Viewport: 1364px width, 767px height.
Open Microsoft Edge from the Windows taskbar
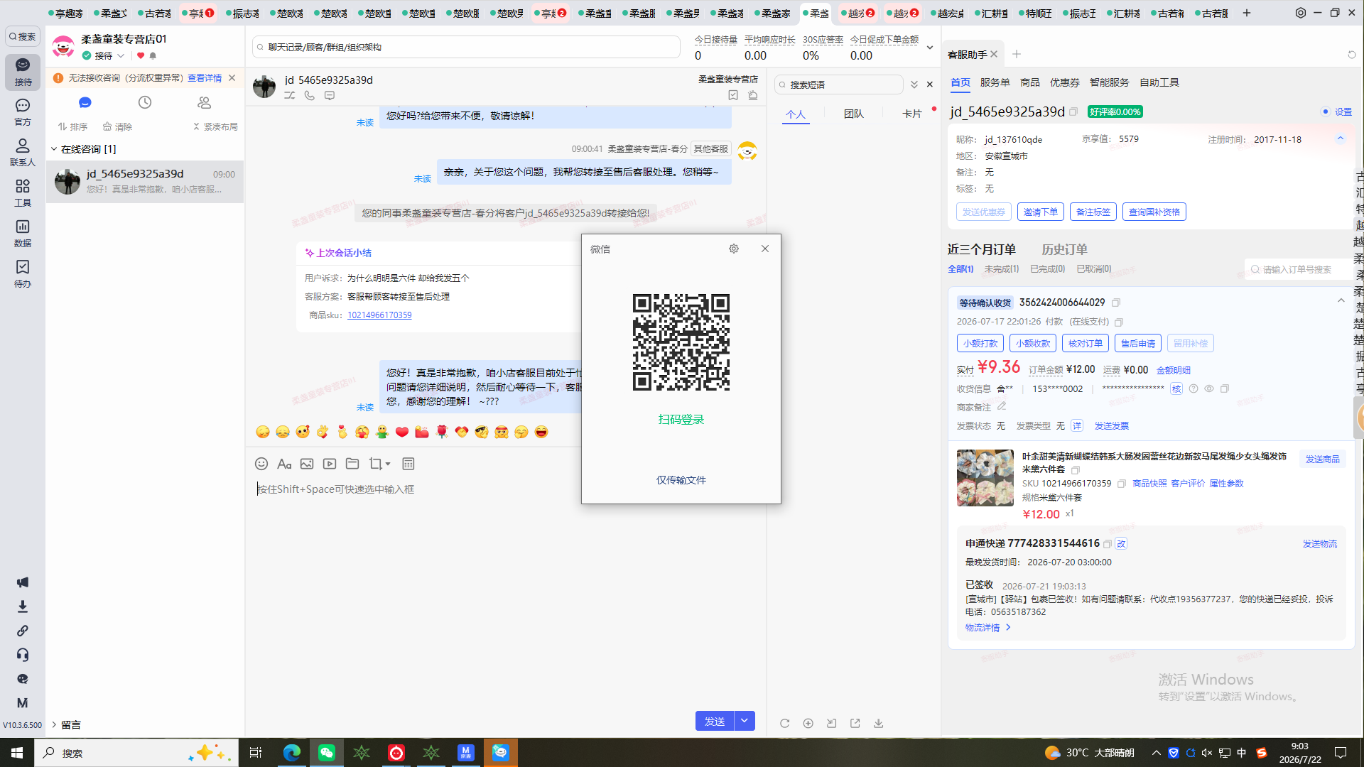click(x=292, y=753)
